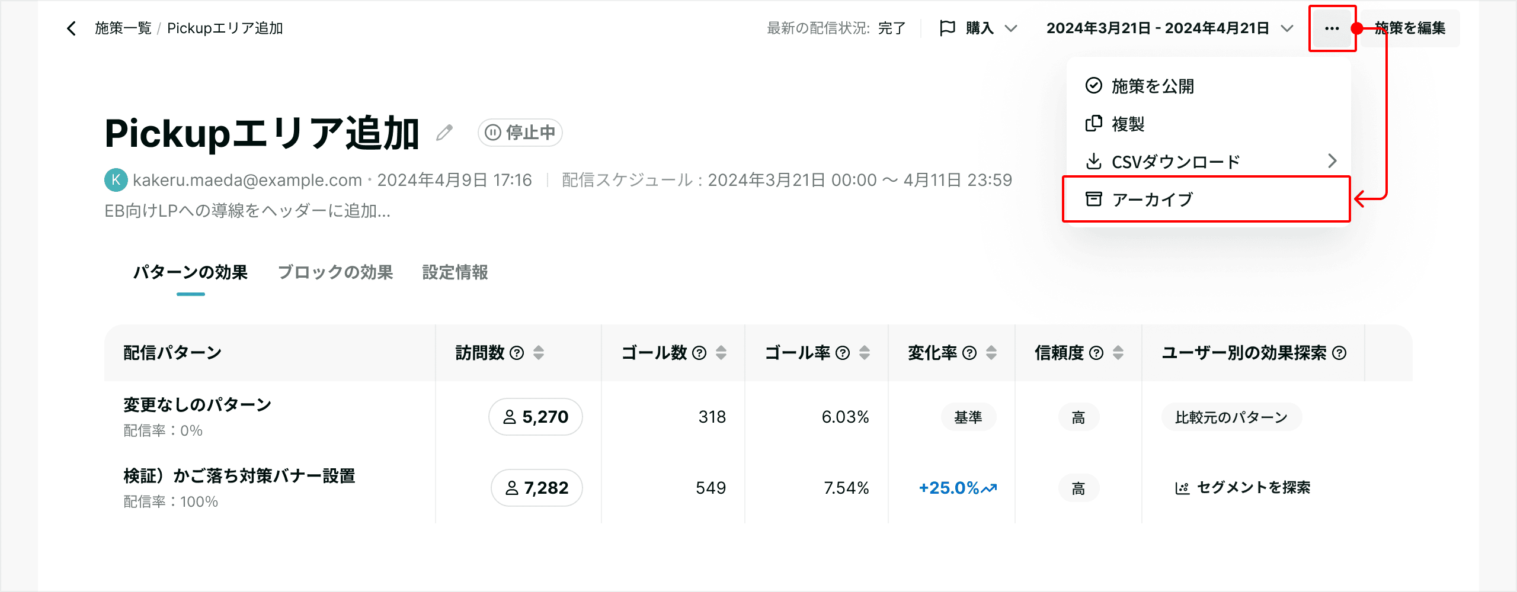Click the pencil icon to rename title

(x=444, y=133)
